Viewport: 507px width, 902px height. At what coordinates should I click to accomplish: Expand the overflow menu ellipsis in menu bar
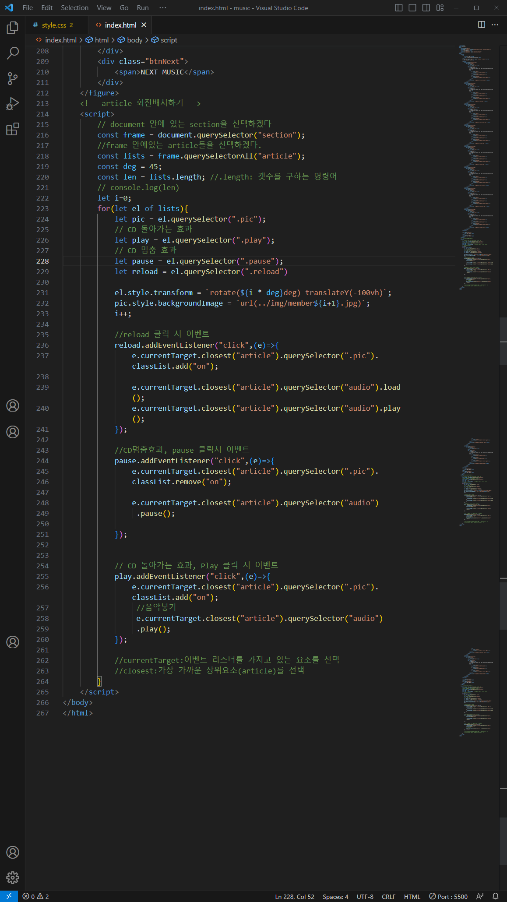click(x=162, y=8)
